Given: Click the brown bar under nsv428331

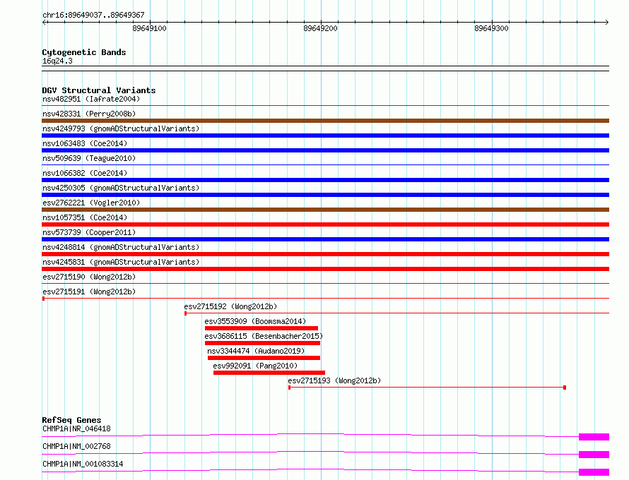Looking at the screenshot, I should (325, 121).
